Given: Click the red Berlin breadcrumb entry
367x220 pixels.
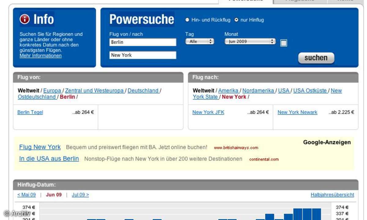Looking at the screenshot, I should (67, 97).
